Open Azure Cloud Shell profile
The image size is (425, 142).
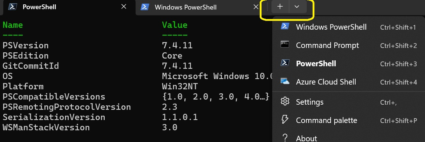click(349, 82)
